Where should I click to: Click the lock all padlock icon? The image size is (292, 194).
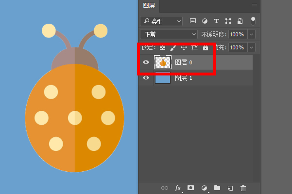pos(206,48)
